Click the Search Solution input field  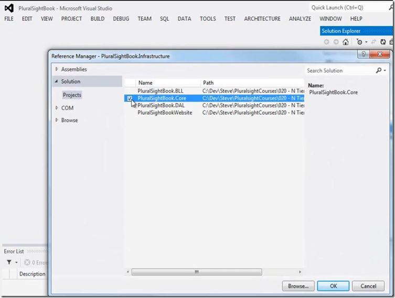[340, 71]
